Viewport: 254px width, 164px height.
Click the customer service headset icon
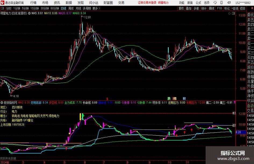[215, 3]
